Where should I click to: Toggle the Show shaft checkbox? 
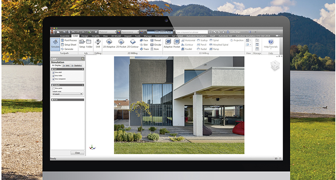(x=54, y=72)
